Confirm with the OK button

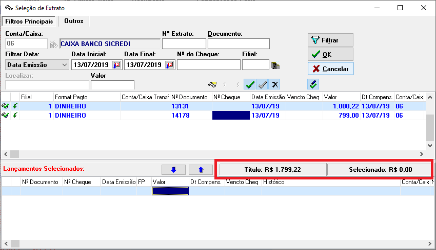pos(330,54)
